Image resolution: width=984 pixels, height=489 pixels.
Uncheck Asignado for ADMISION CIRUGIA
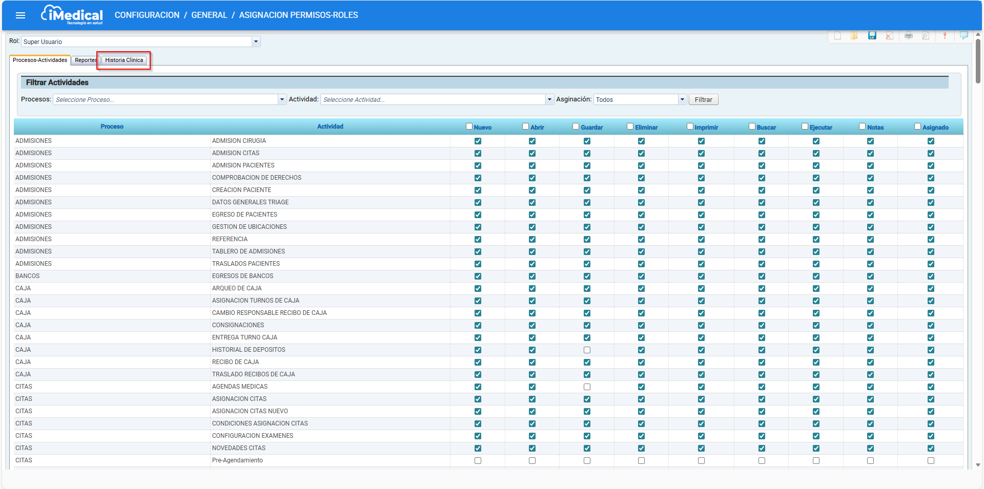click(x=931, y=141)
